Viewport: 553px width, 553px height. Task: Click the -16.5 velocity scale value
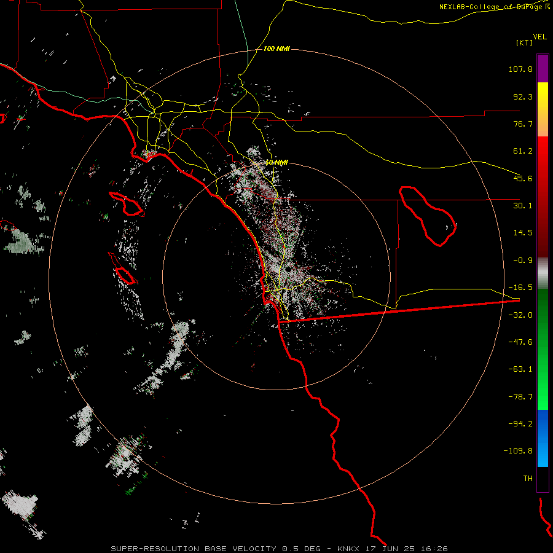coord(520,288)
